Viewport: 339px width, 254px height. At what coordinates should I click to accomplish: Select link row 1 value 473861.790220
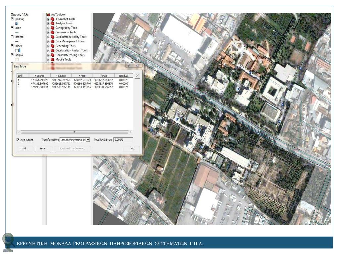coord(40,80)
